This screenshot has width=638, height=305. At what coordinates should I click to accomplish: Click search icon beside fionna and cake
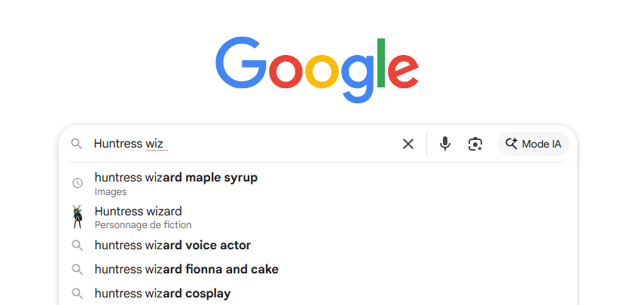click(77, 269)
